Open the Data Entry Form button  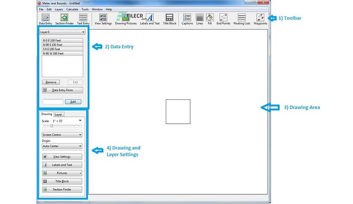coord(62,90)
